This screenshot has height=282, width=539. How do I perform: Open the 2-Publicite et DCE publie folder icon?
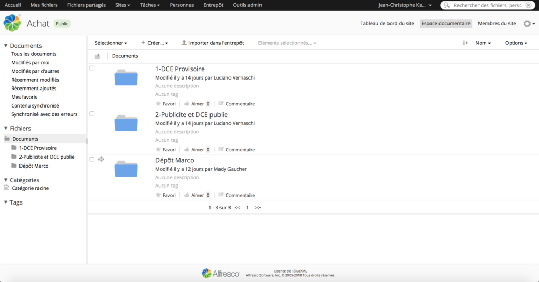tap(126, 123)
